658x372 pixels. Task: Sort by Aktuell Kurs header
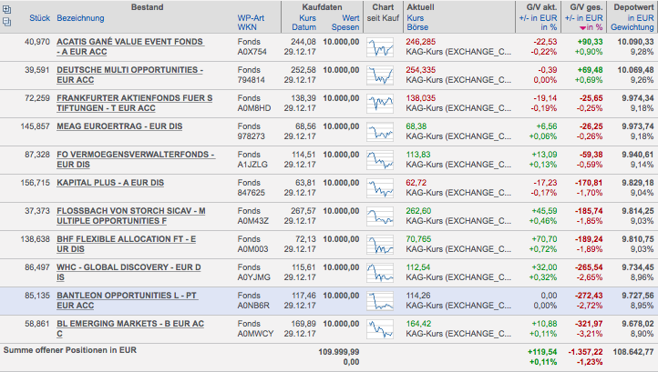pyautogui.click(x=415, y=18)
